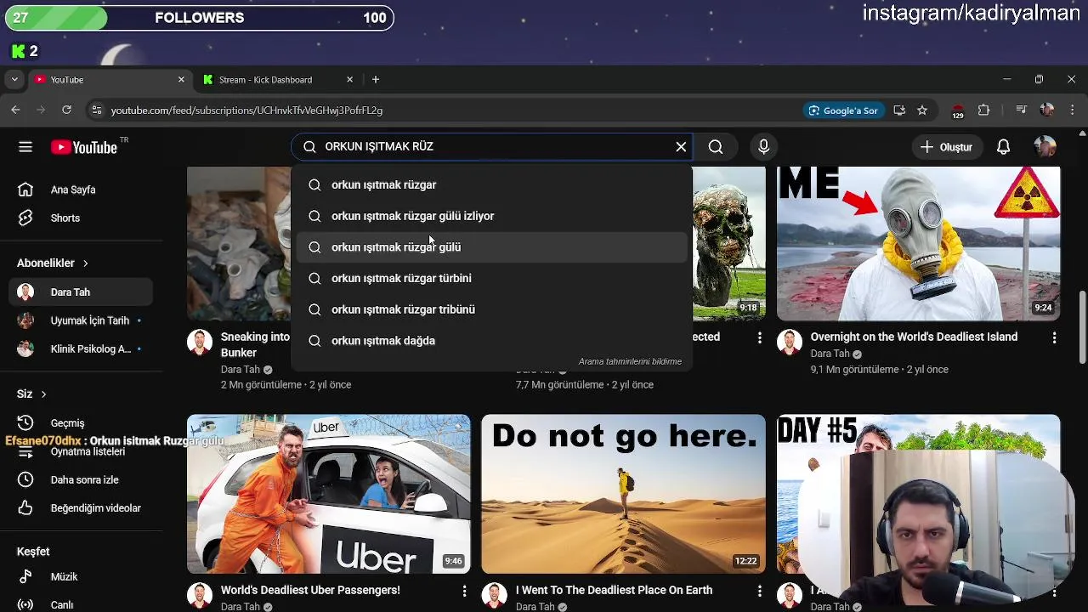
Task: Open the browser extensions puzzle icon
Action: 983,110
